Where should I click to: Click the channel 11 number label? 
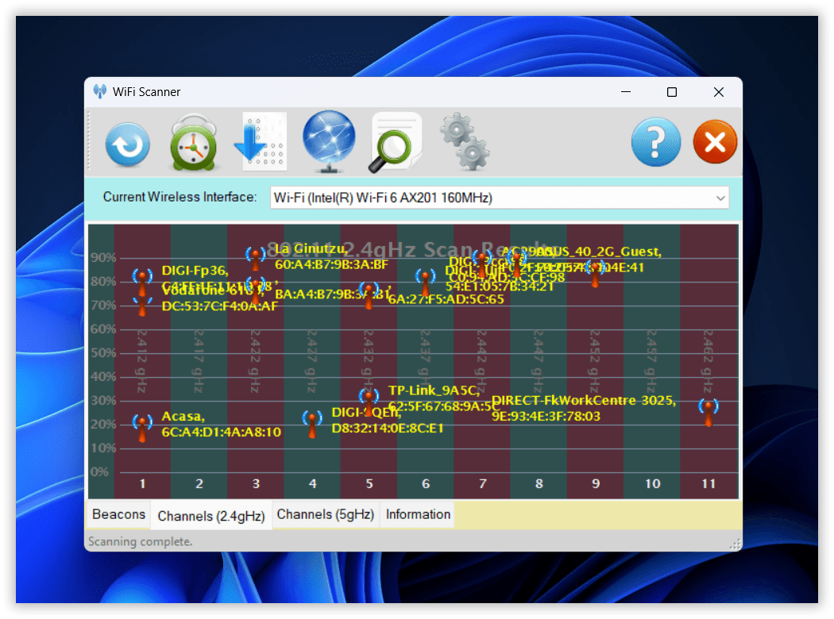709,483
